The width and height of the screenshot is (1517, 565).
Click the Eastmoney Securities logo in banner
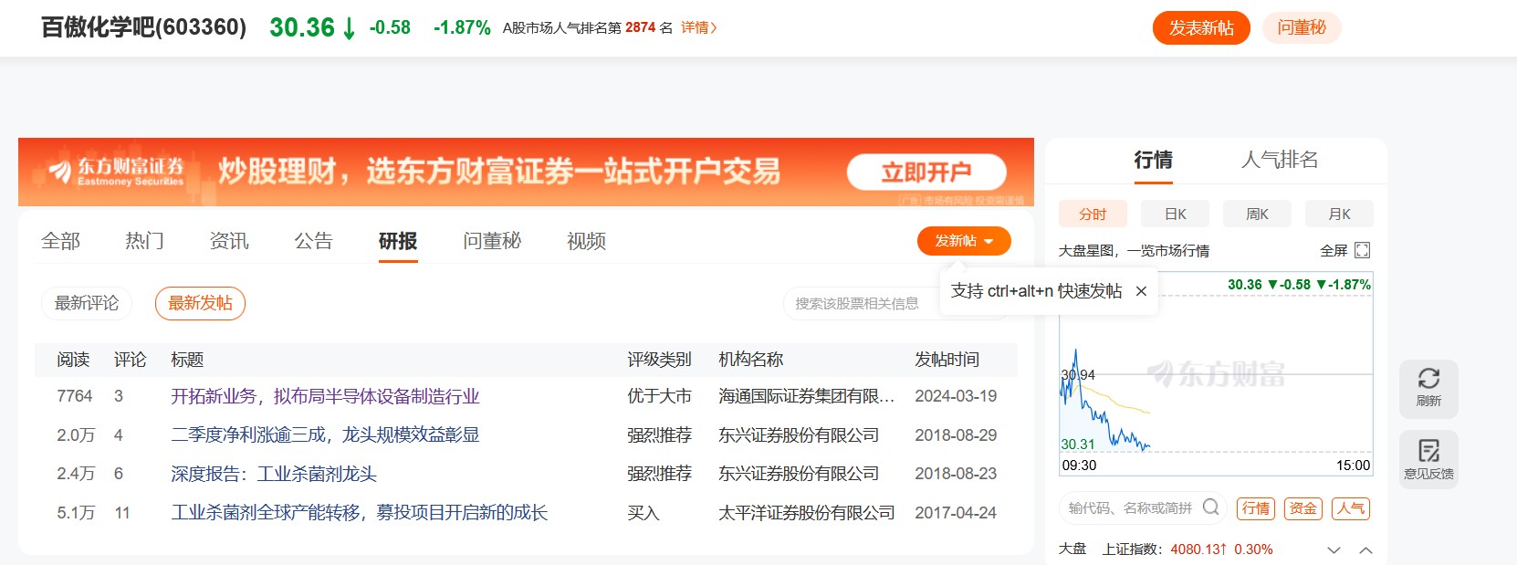[x=116, y=171]
